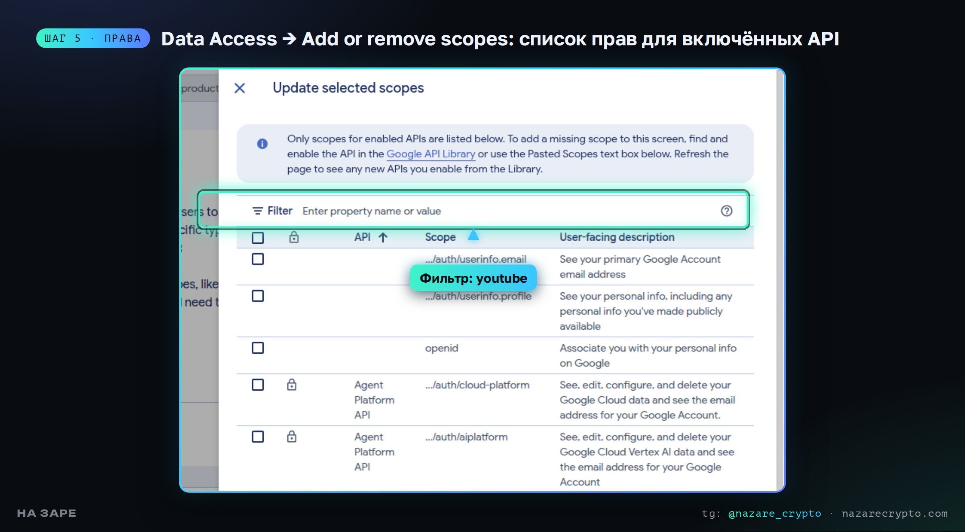Click the API column header

[x=362, y=237]
